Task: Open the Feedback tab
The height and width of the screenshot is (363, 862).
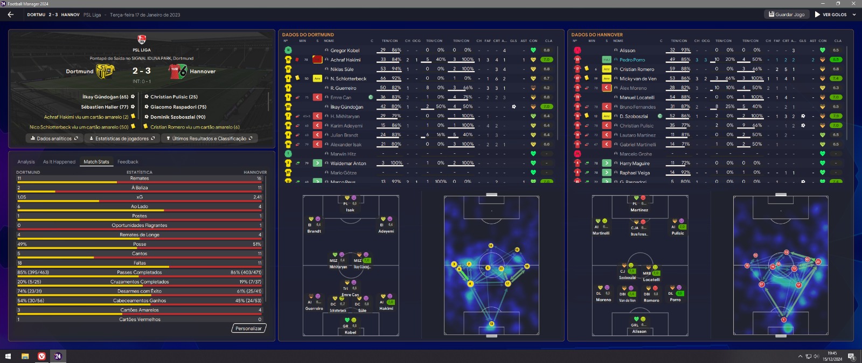Action: point(128,162)
